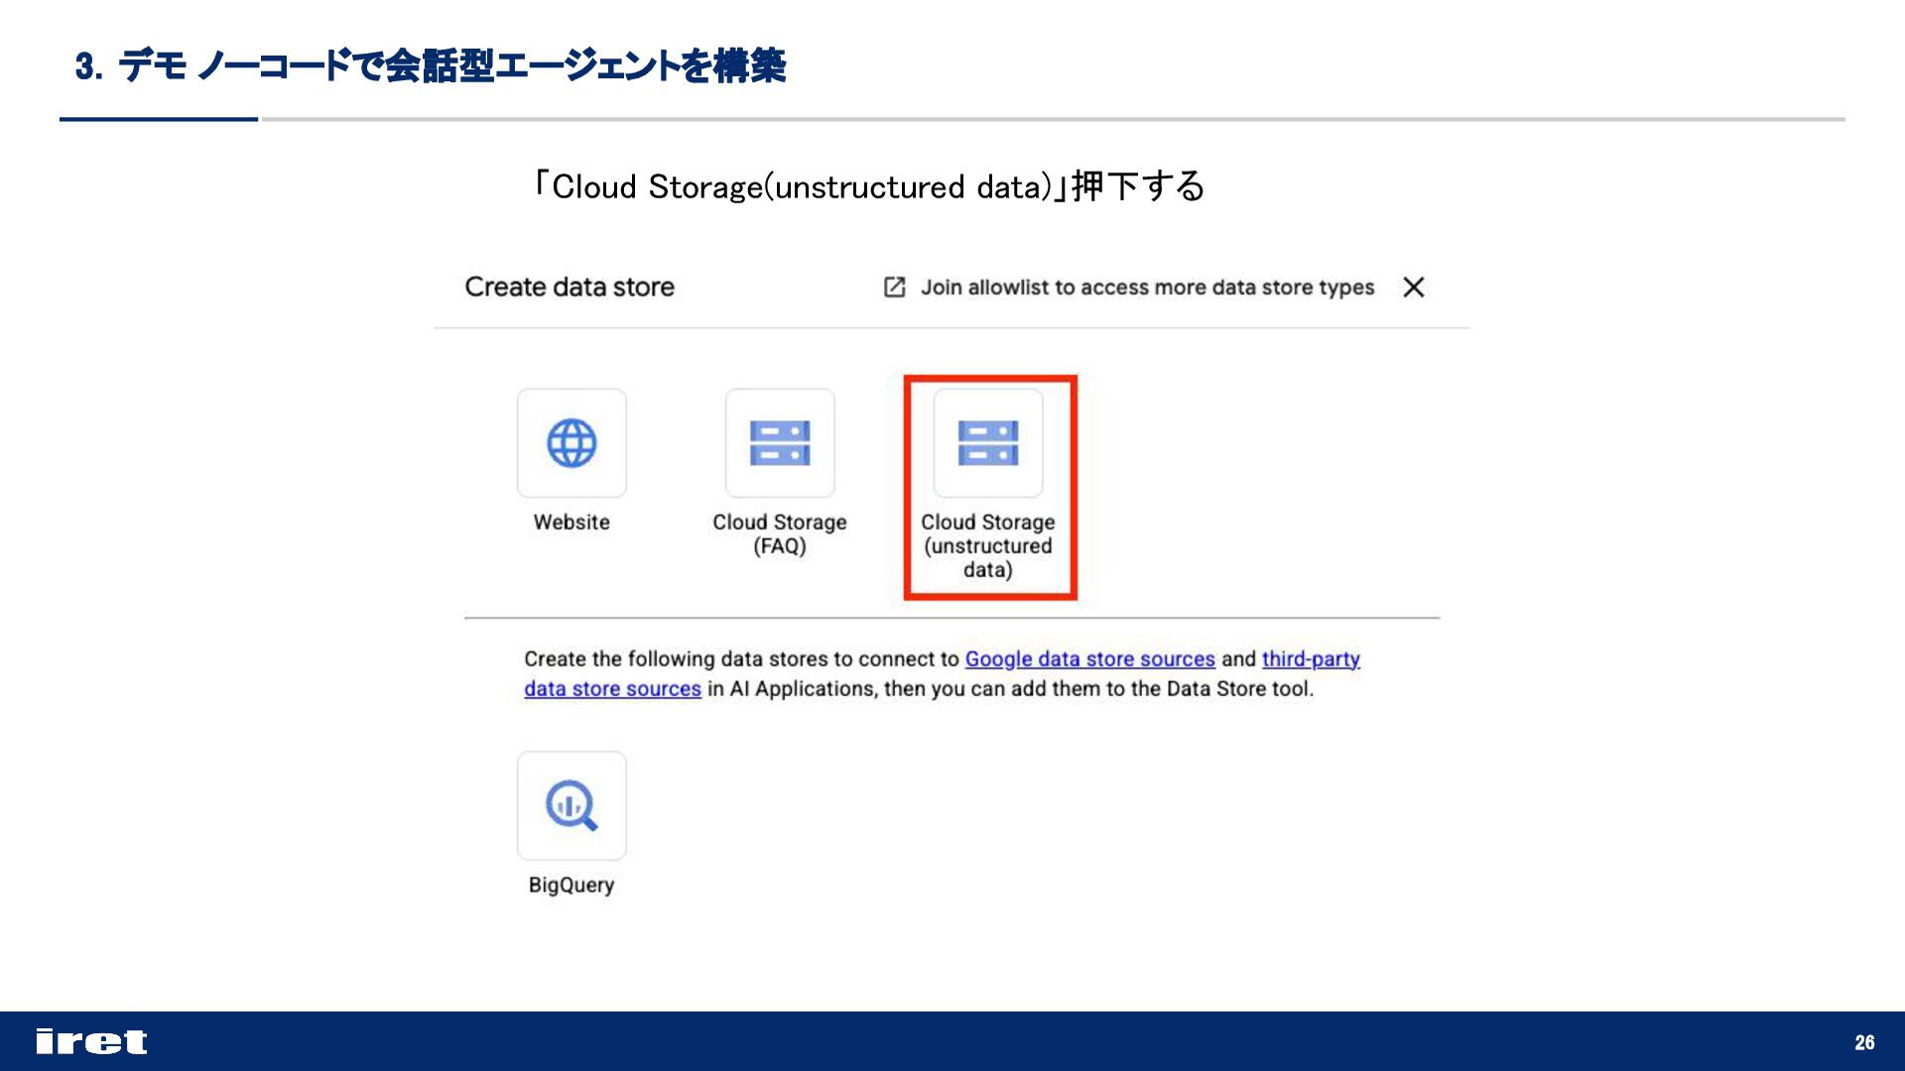This screenshot has width=1905, height=1071.
Task: Open Join allowlist to access more data store types
Action: click(1147, 288)
